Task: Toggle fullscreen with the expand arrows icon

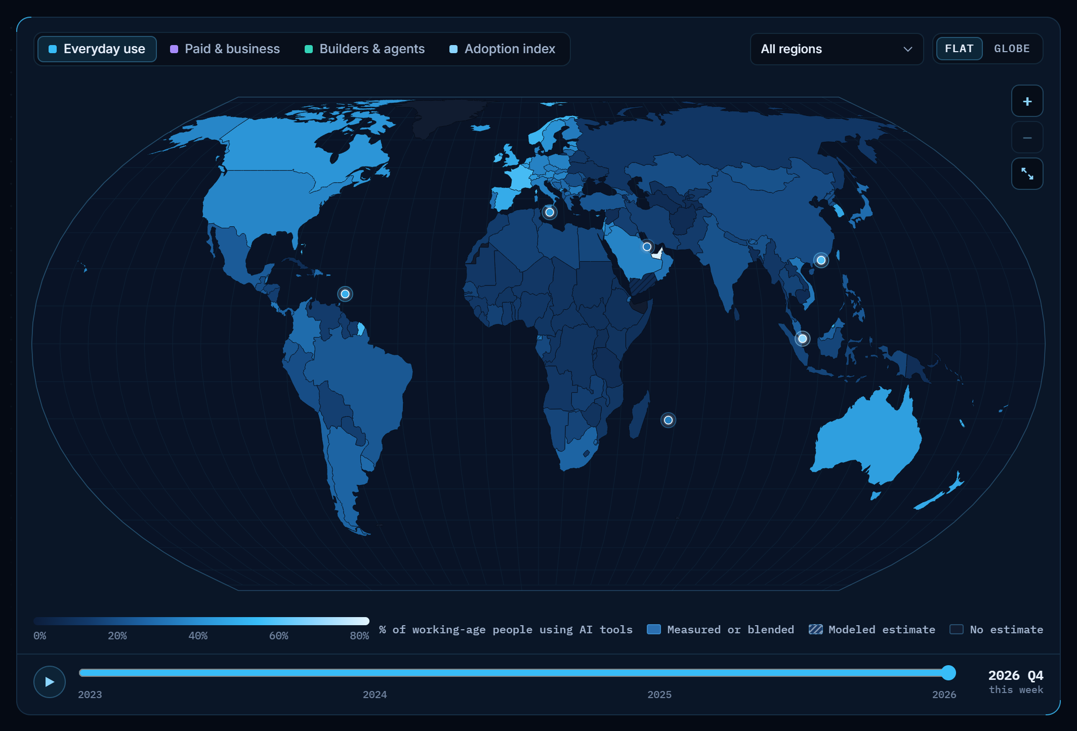Action: 1027,174
